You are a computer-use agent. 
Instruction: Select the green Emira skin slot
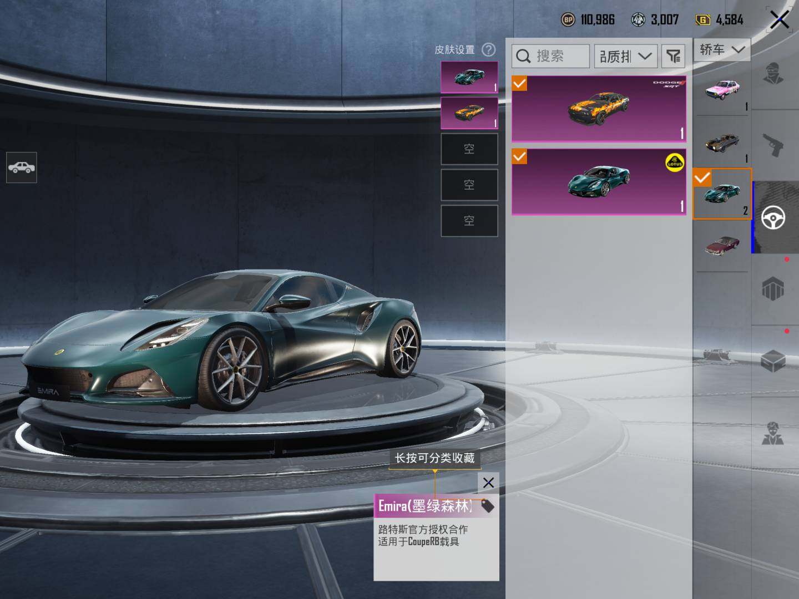click(469, 77)
